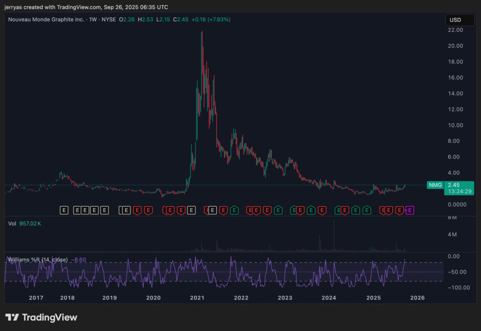Select the Williams %R indicator legend title
481x331 pixels.
pyautogui.click(x=38, y=259)
